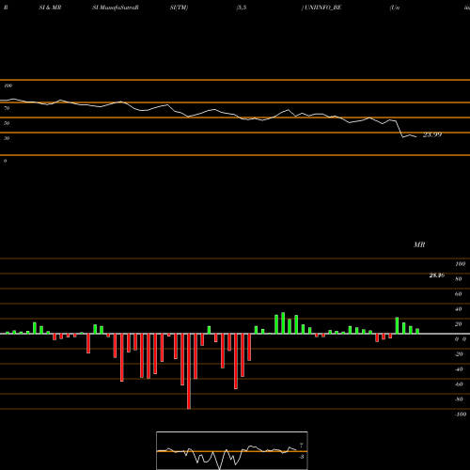Image resolution: width=470 pixels, height=470 pixels.
Task: Click the 70 level label on RSI axis
Action: [7, 108]
